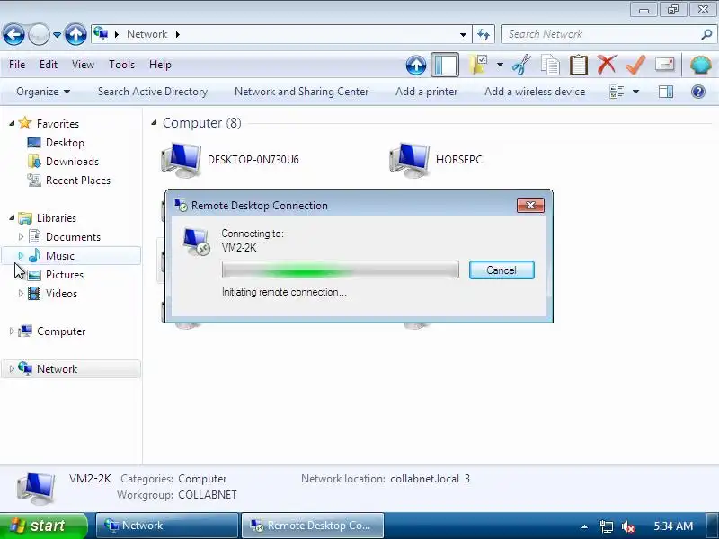Open address bar history dropdown
This screenshot has width=719, height=539.
pos(463,34)
